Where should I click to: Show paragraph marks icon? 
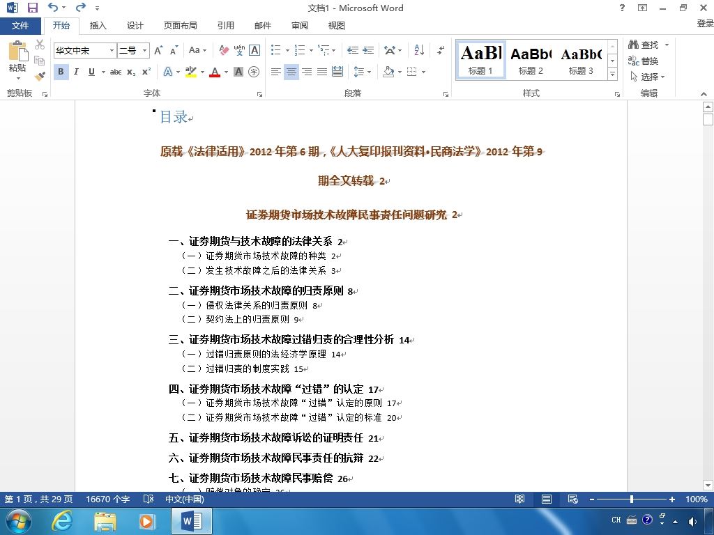point(441,50)
